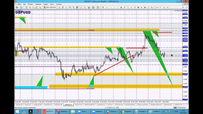Image resolution: width=203 pixels, height=114 pixels.
Task: Open the Файл menu
Action: (x=19, y=4)
